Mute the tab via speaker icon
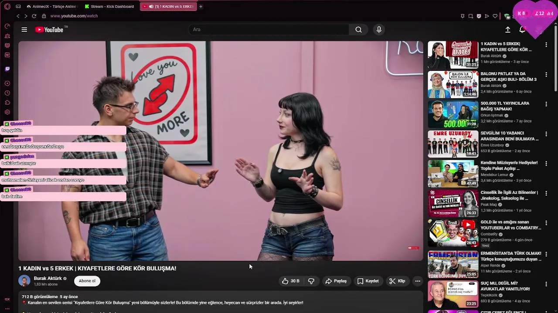The height and width of the screenshot is (313, 558). point(151,7)
